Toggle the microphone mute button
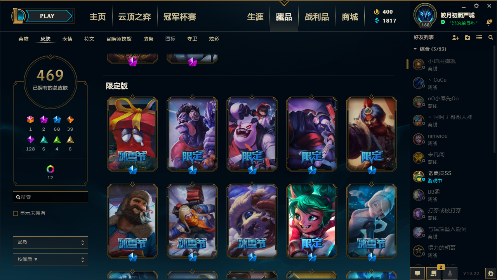Image resolution: width=497 pixels, height=280 pixels. (450, 273)
